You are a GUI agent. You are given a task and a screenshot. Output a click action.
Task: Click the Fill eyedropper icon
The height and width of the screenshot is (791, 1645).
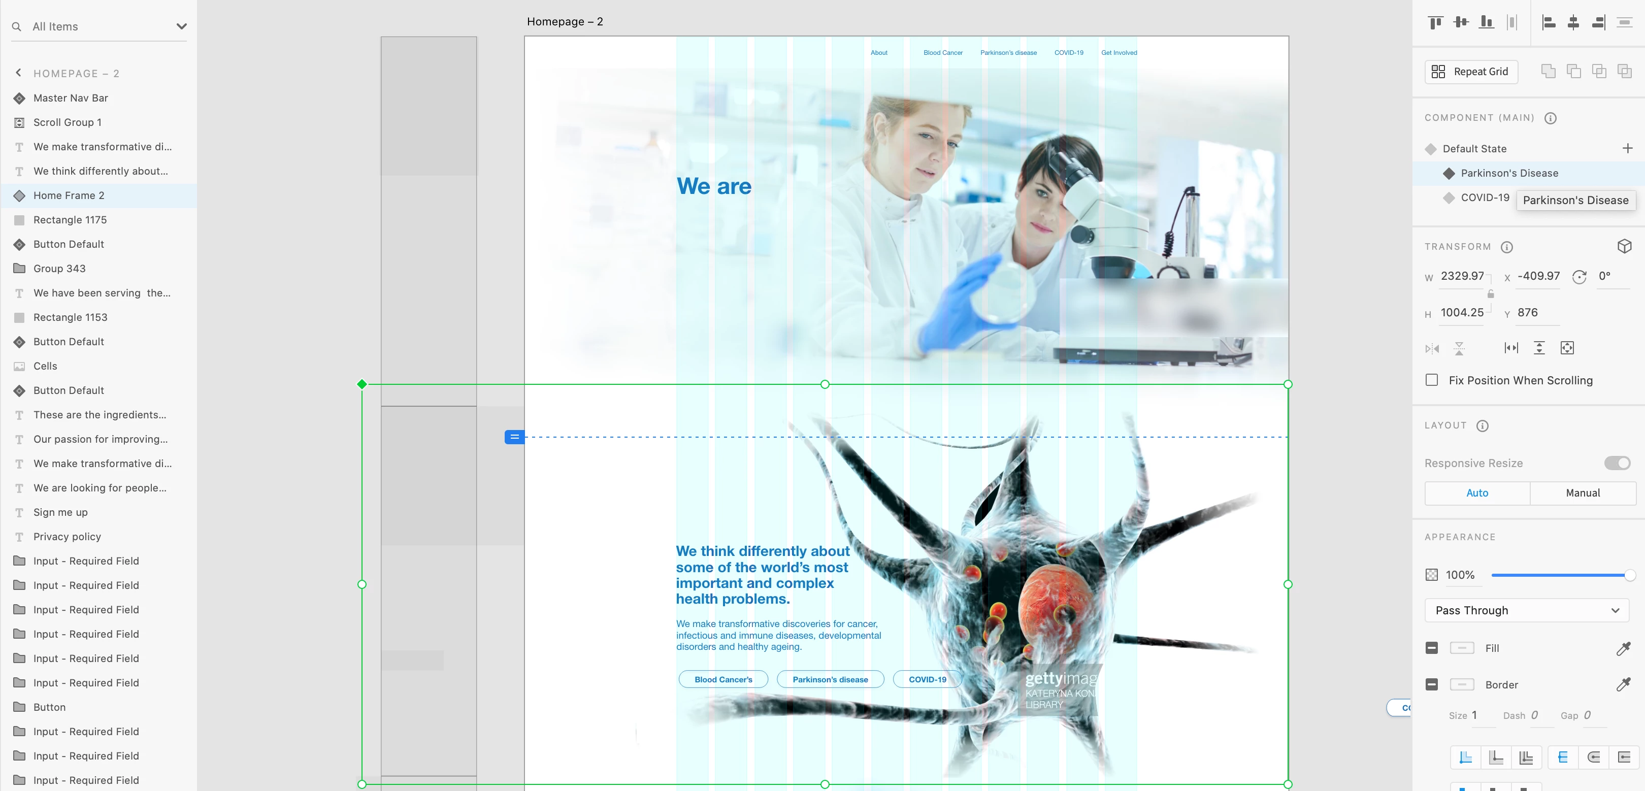click(1623, 649)
